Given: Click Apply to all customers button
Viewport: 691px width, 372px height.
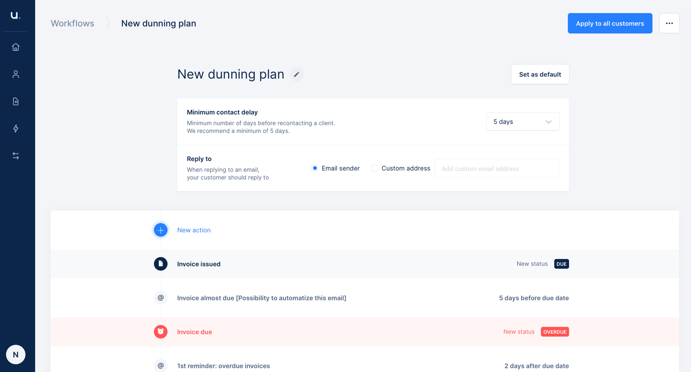Looking at the screenshot, I should click(x=610, y=23).
